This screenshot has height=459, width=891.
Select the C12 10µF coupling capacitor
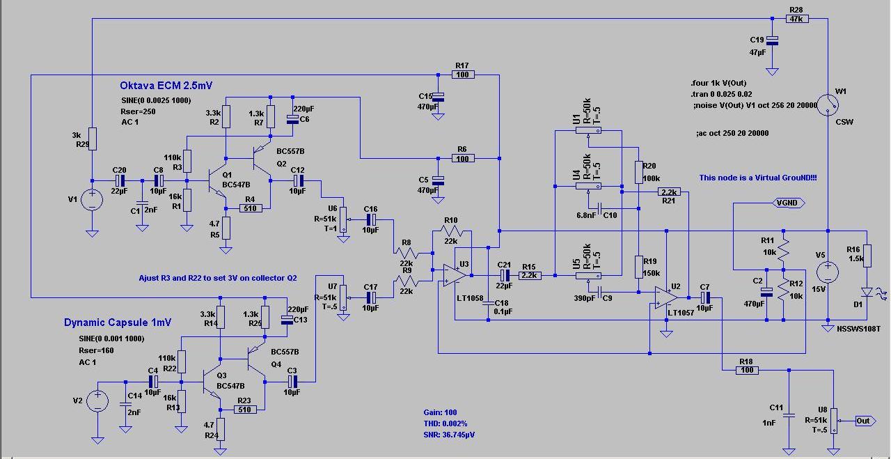pos(297,180)
